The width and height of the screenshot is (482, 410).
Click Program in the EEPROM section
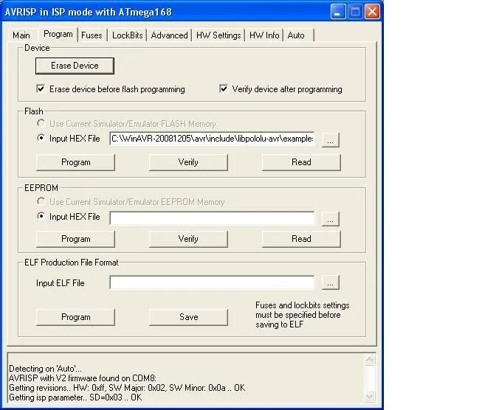tap(75, 239)
